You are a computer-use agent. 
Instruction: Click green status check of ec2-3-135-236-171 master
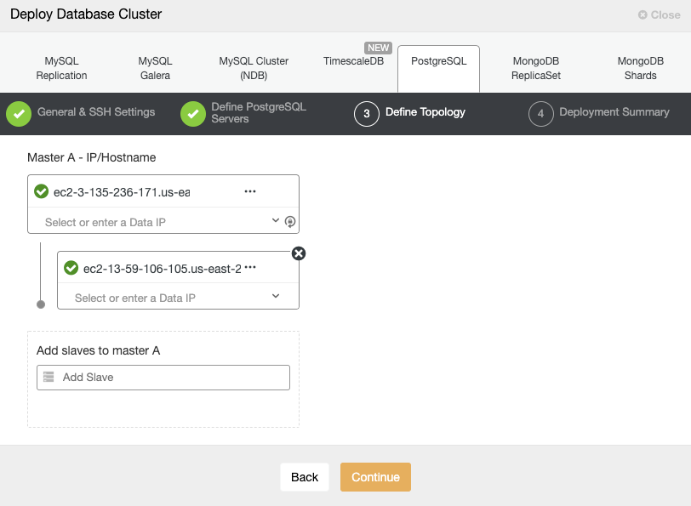[x=42, y=191]
